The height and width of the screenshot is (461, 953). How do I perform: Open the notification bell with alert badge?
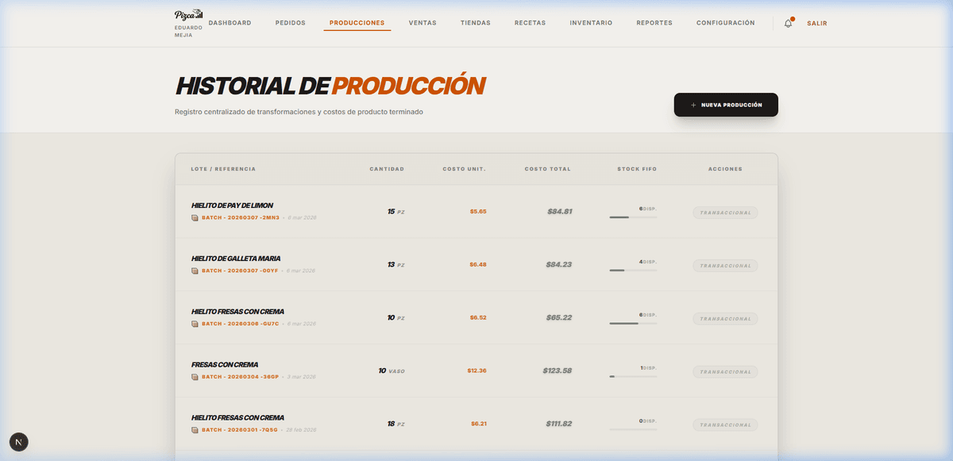(787, 23)
